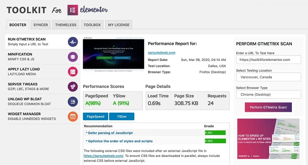308x165 pixels.
Task: Click the Apply Lazy Load icon
Action: 73,71
